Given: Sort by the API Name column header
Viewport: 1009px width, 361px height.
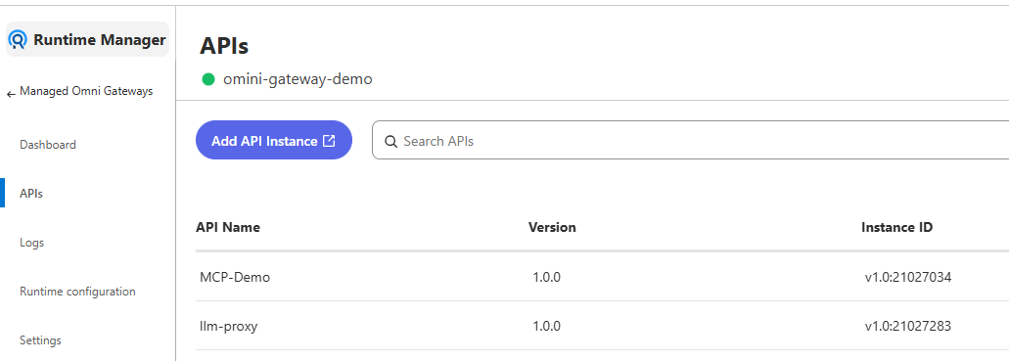Looking at the screenshot, I should point(228,227).
